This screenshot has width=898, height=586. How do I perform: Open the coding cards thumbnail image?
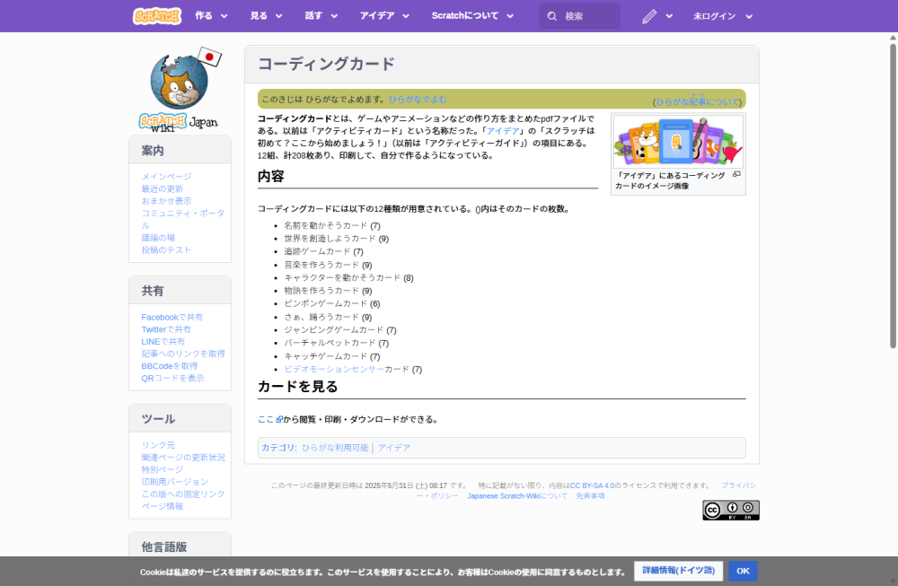(x=678, y=142)
